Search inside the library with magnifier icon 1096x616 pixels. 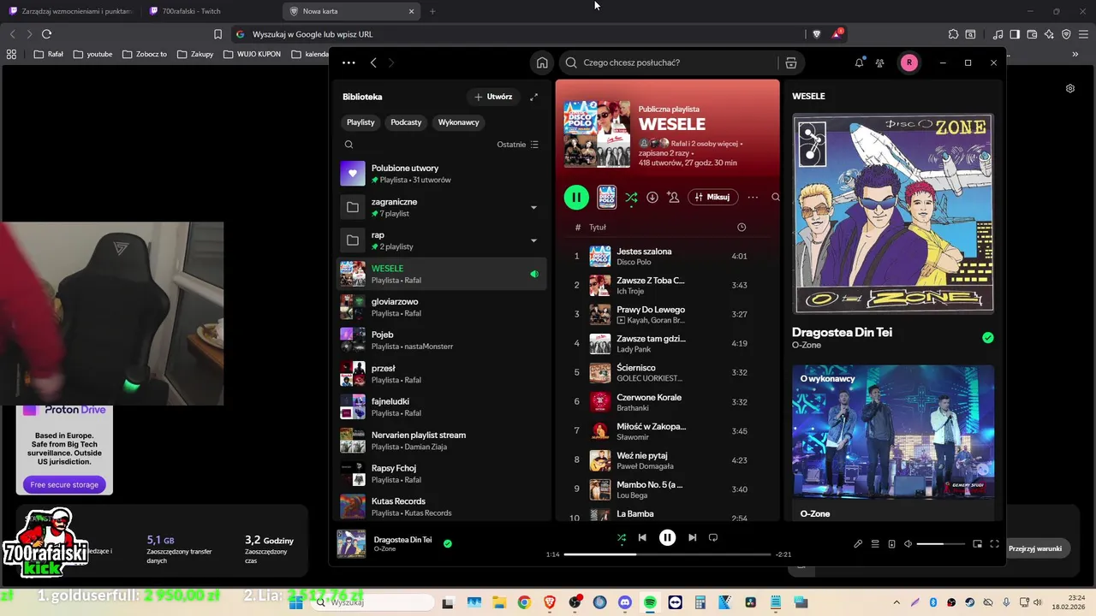pyautogui.click(x=348, y=145)
